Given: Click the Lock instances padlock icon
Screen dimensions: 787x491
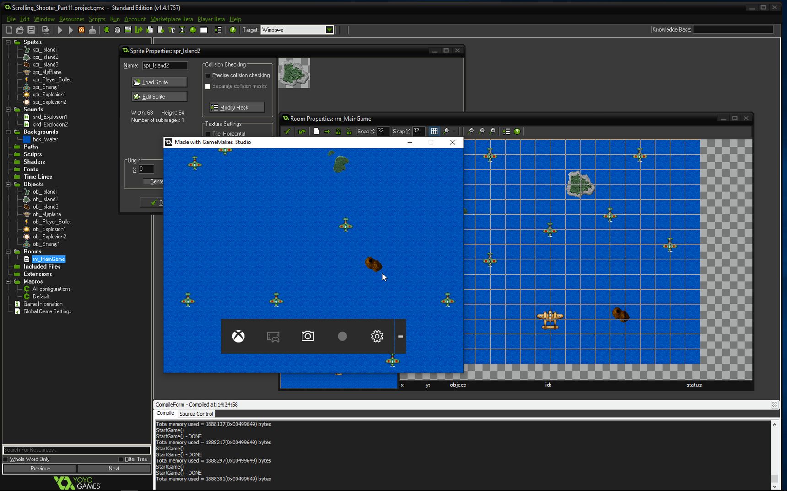Looking at the screenshot, I should click(x=338, y=132).
